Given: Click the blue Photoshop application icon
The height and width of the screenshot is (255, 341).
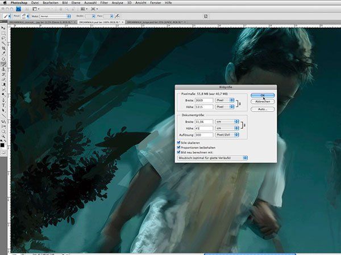Looking at the screenshot, I should click(19, 9).
